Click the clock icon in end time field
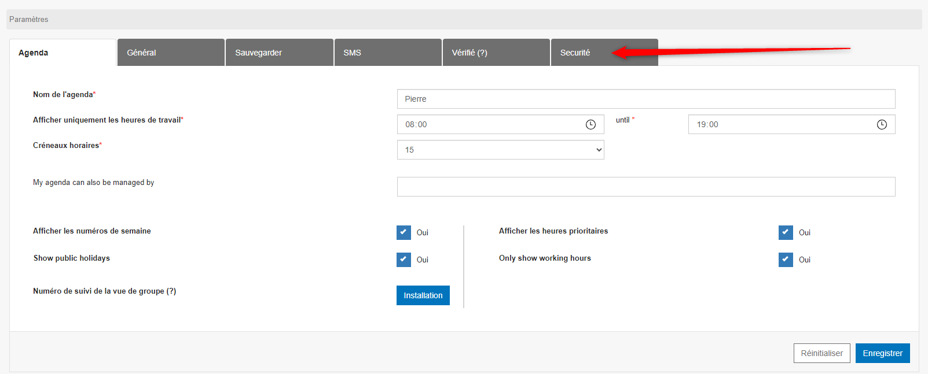928x374 pixels. click(x=881, y=124)
